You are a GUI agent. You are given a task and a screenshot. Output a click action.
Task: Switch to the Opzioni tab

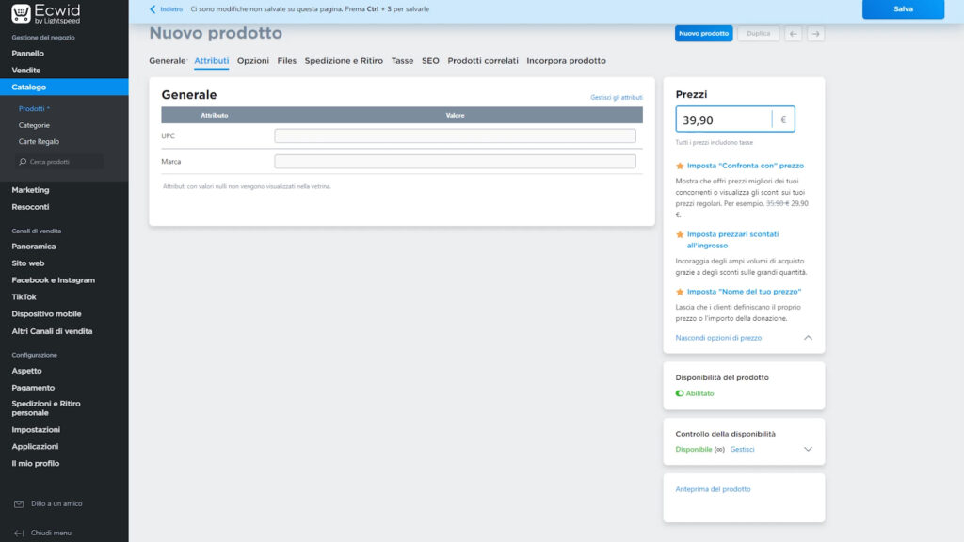253,61
